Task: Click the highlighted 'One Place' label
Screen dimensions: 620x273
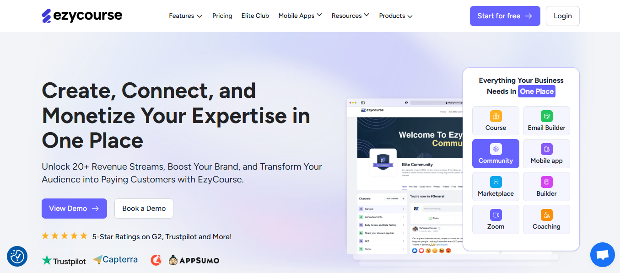Action: coord(537,91)
